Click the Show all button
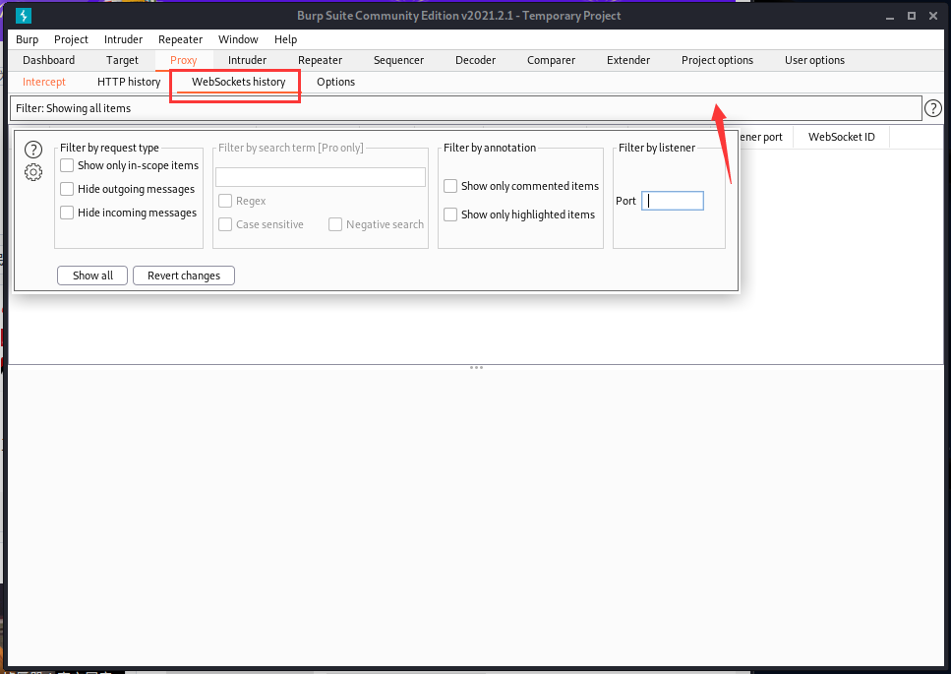This screenshot has height=674, width=951. [x=92, y=276]
